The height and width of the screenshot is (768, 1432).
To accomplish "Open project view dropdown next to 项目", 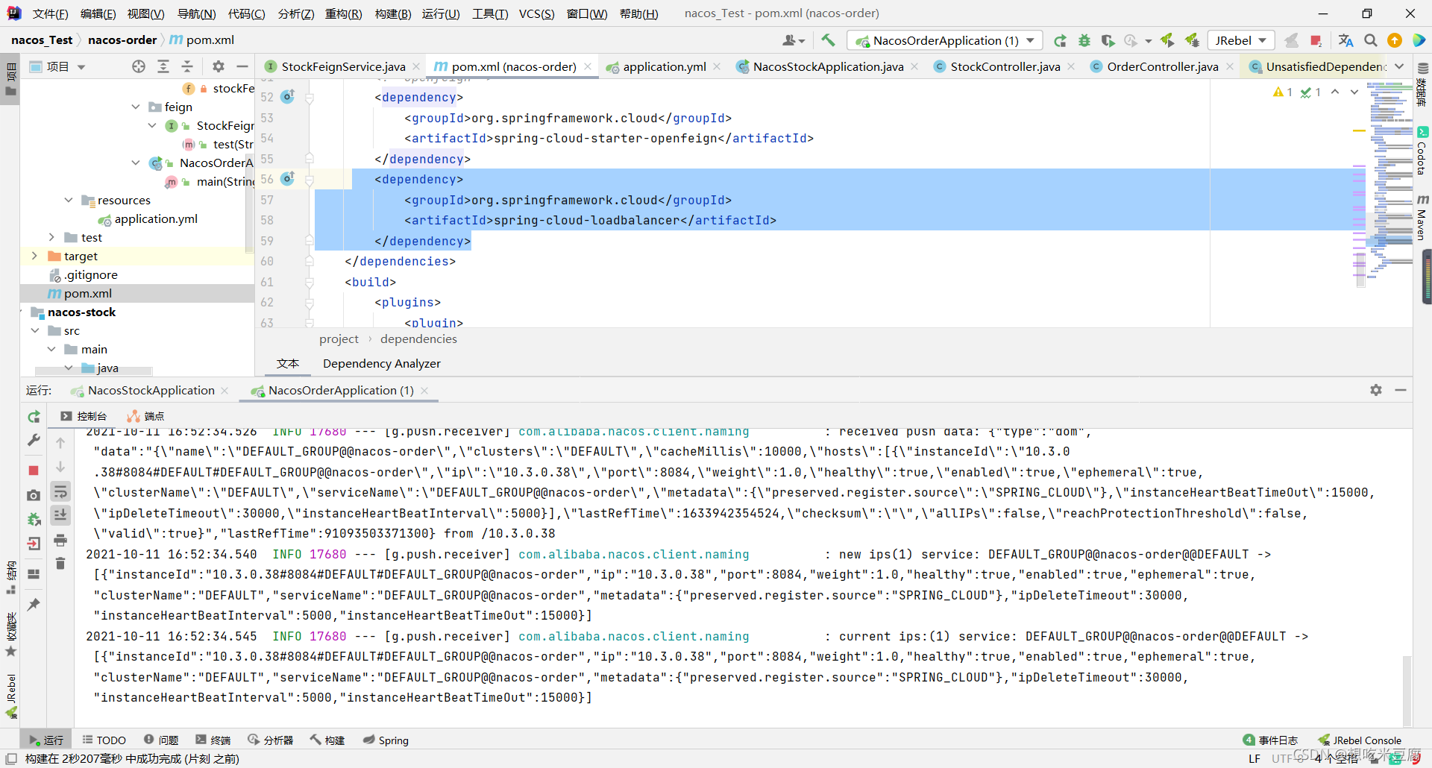I will [81, 67].
